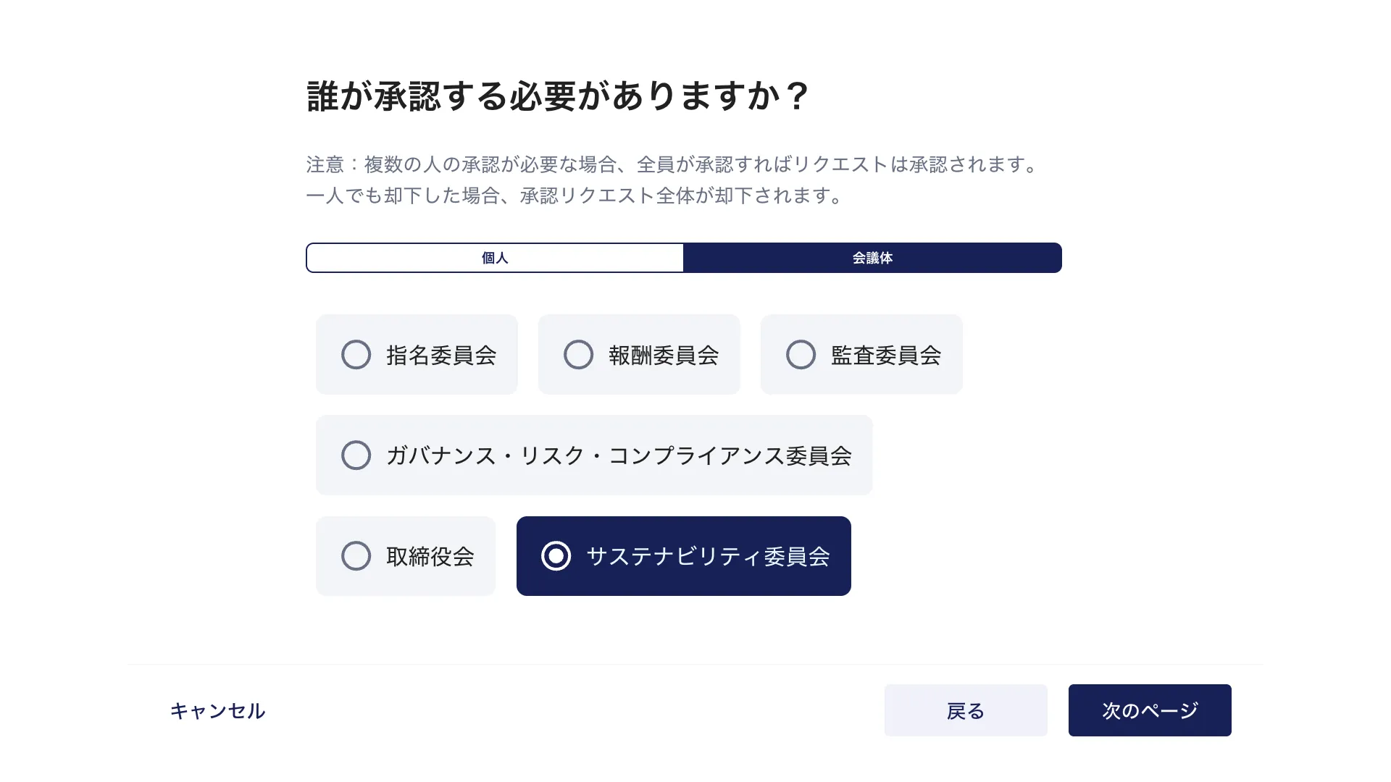Click the filled radio indicator on サステナビリティ委員会
The height and width of the screenshot is (782, 1391).
click(556, 556)
